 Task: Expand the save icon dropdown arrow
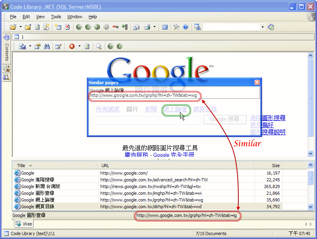pyautogui.click(x=30, y=46)
